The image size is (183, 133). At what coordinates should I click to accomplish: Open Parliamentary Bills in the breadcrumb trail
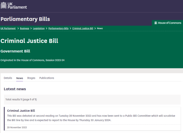[59, 28]
